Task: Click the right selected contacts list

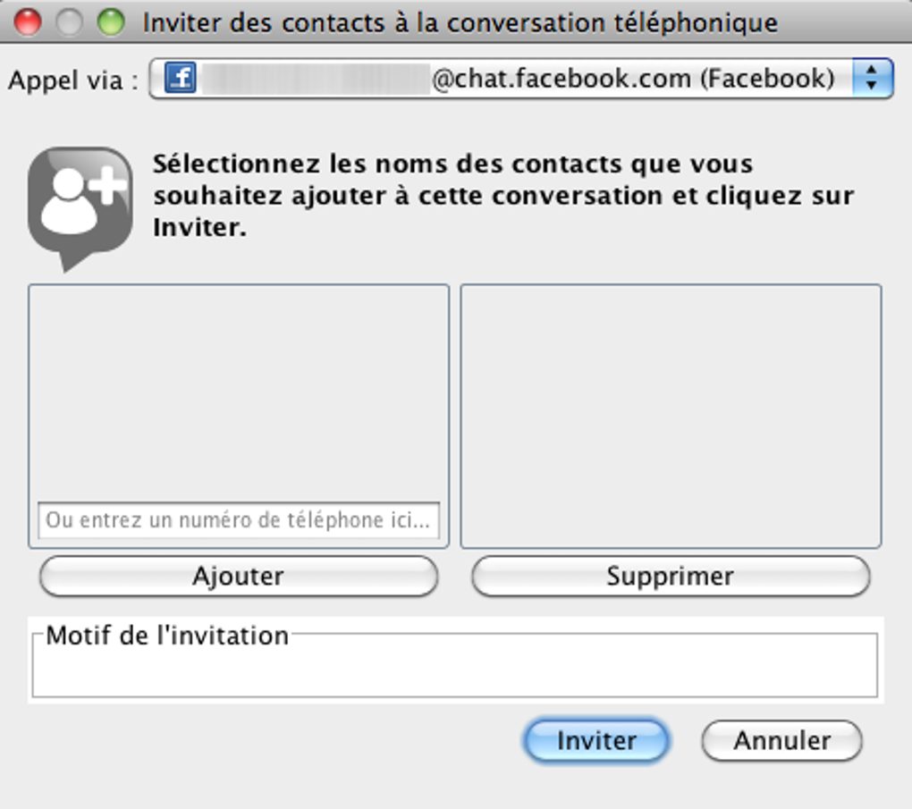Action: (671, 416)
